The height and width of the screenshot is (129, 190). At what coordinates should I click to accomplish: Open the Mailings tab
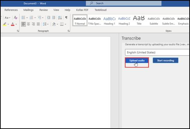(28, 10)
